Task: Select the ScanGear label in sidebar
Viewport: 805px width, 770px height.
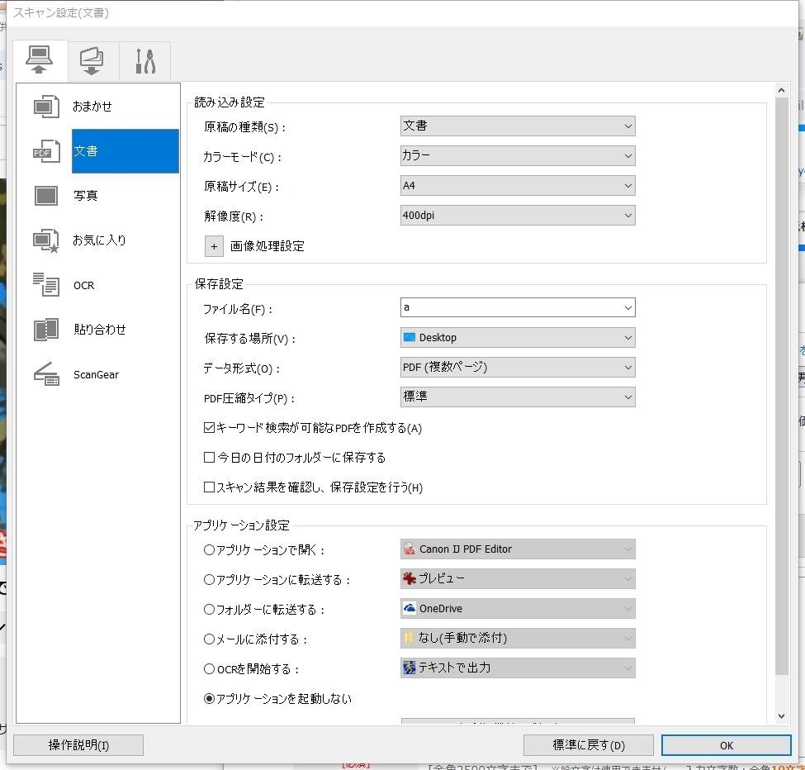Action: pyautogui.click(x=96, y=374)
